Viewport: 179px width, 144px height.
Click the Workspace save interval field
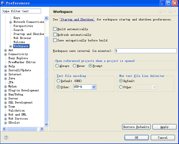click(x=146, y=51)
